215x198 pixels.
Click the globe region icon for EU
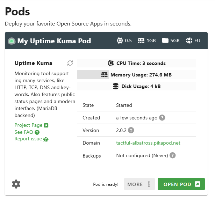pos(189,41)
